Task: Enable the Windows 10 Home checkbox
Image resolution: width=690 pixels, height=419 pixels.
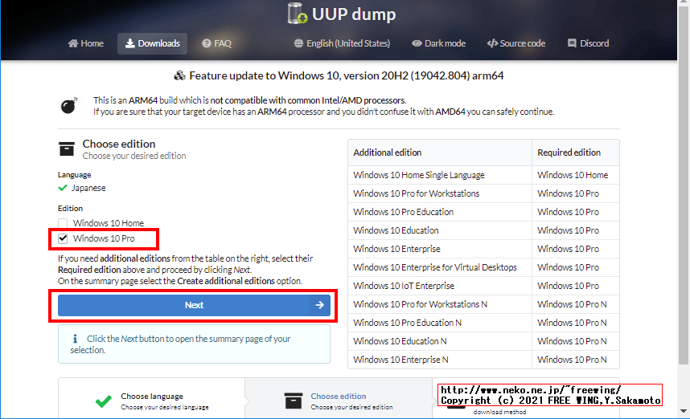Action: point(63,223)
